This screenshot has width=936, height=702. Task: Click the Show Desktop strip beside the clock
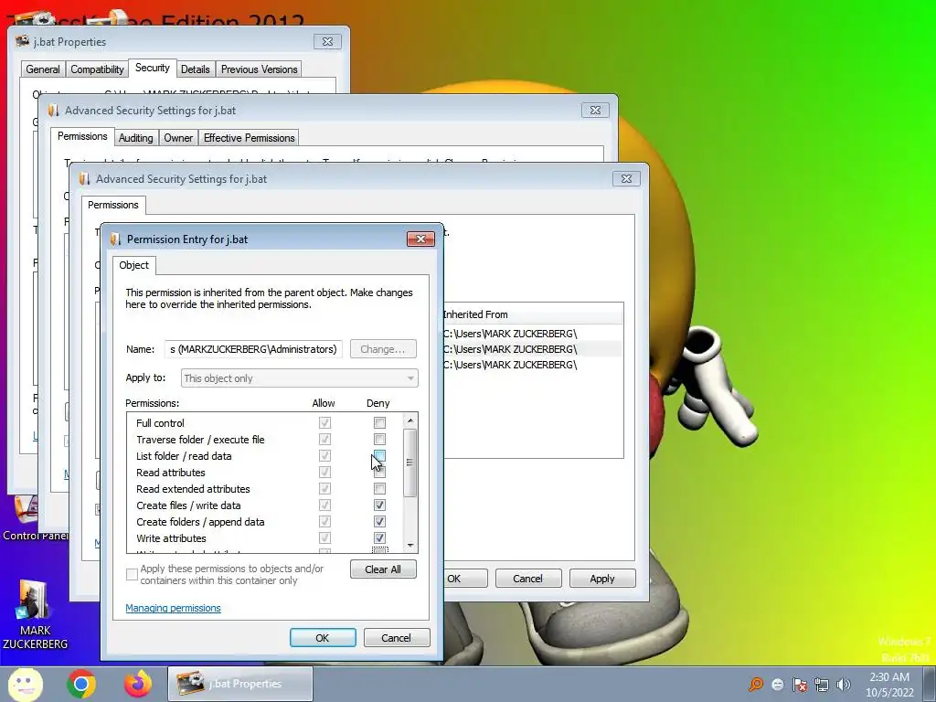(930, 684)
